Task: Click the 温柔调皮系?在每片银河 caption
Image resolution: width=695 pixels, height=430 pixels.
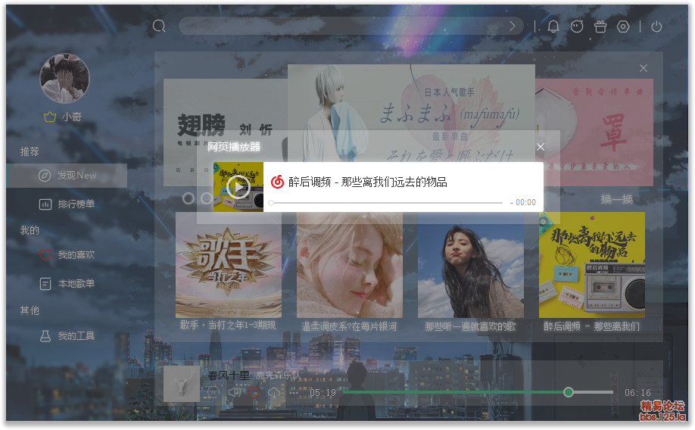Action: tap(349, 327)
